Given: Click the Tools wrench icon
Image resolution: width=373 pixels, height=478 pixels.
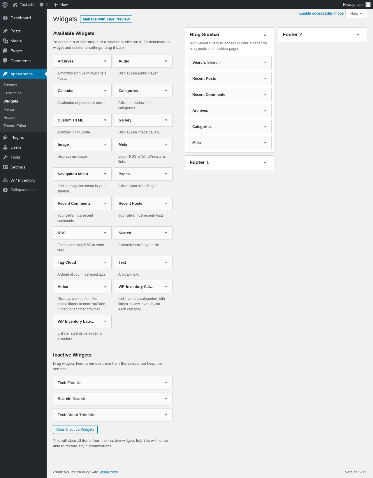Looking at the screenshot, I should point(5,157).
